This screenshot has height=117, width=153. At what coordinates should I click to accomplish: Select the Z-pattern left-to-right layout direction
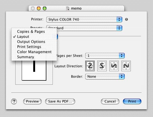[x=90, y=66]
